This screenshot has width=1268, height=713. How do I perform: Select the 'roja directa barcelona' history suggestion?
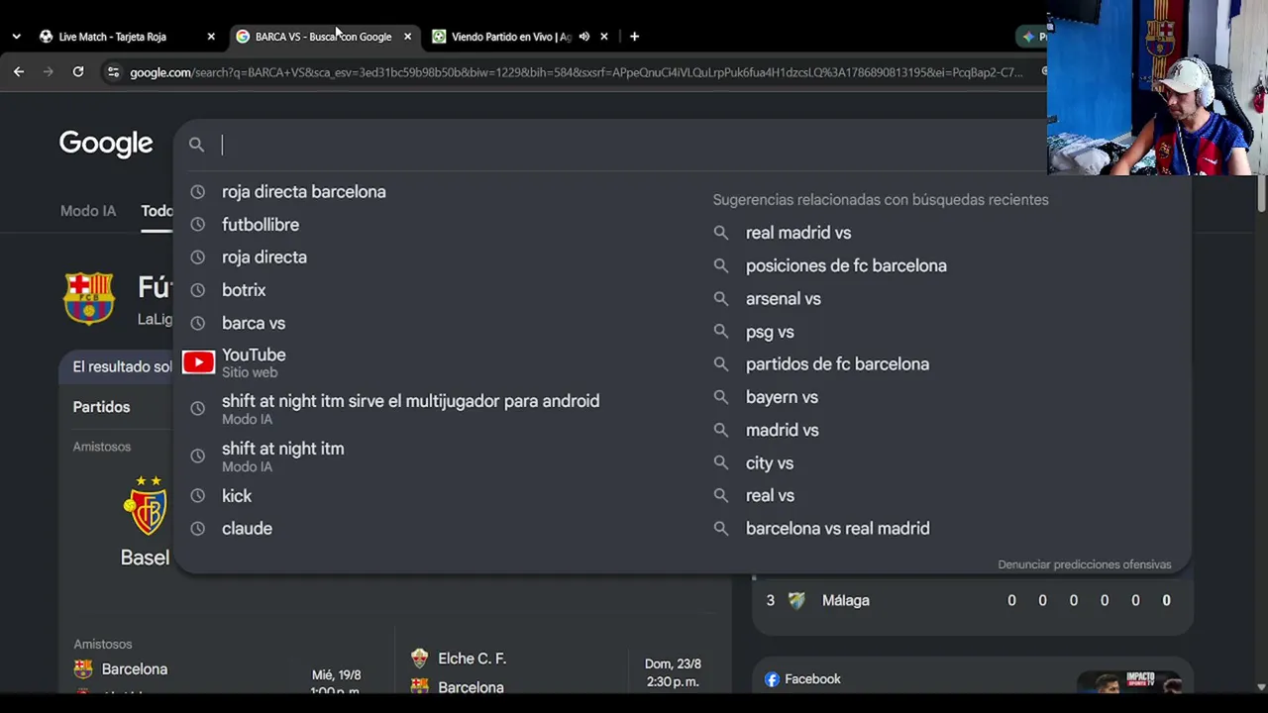coord(303,192)
